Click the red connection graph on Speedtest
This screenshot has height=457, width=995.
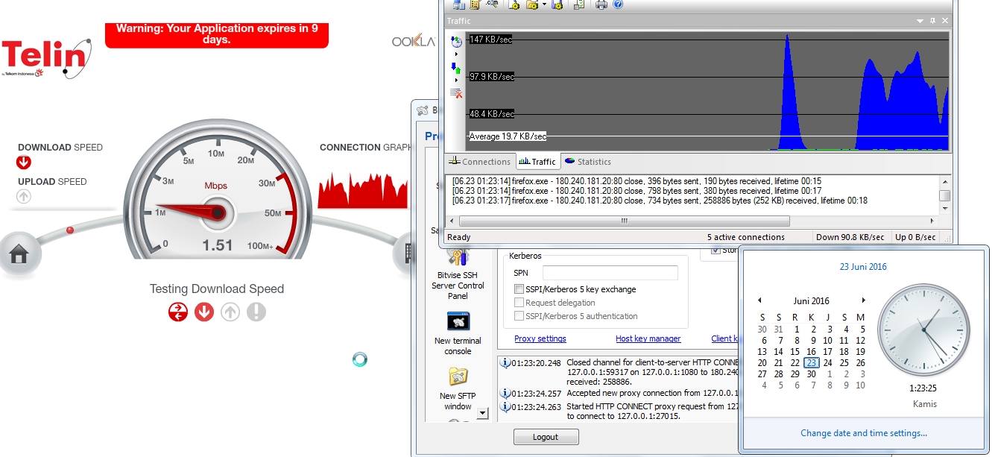[x=364, y=190]
